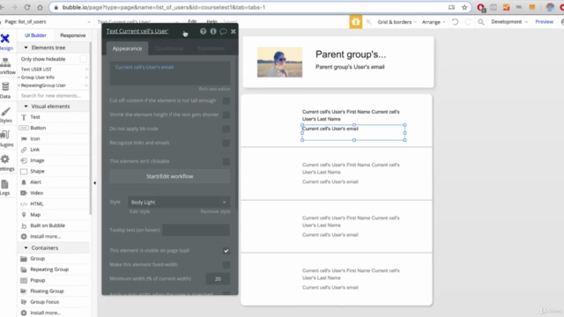This screenshot has width=564, height=317.
Task: Reload the browser page
Action: pos(27,7)
